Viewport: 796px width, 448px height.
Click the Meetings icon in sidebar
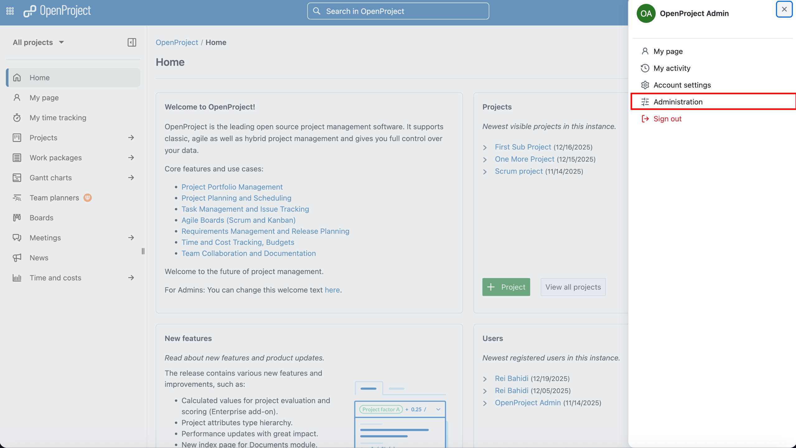coord(17,238)
